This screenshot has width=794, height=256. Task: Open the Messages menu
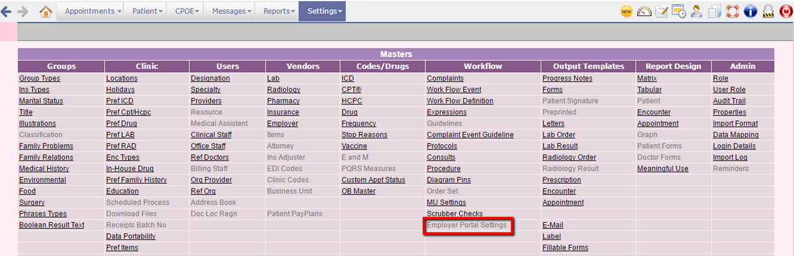232,11
